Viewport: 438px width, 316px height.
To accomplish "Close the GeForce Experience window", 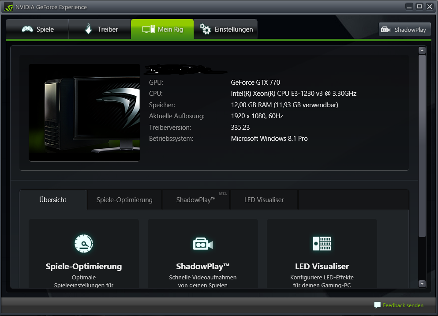I will click(430, 7).
